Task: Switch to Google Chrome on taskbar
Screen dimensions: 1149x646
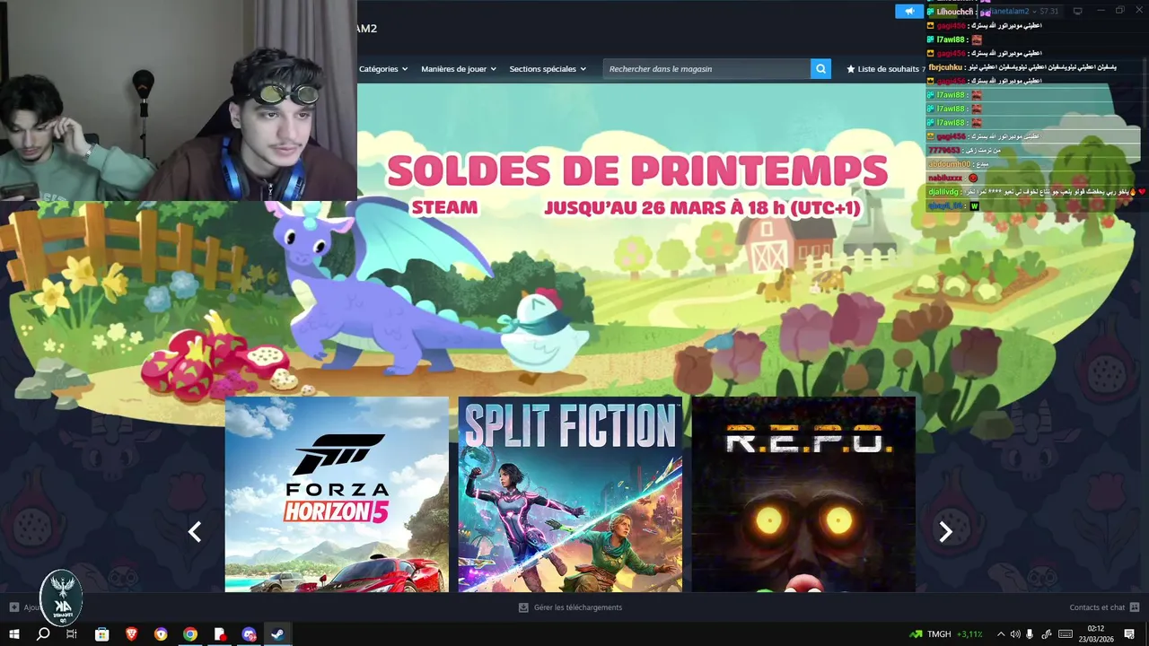Action: click(190, 634)
